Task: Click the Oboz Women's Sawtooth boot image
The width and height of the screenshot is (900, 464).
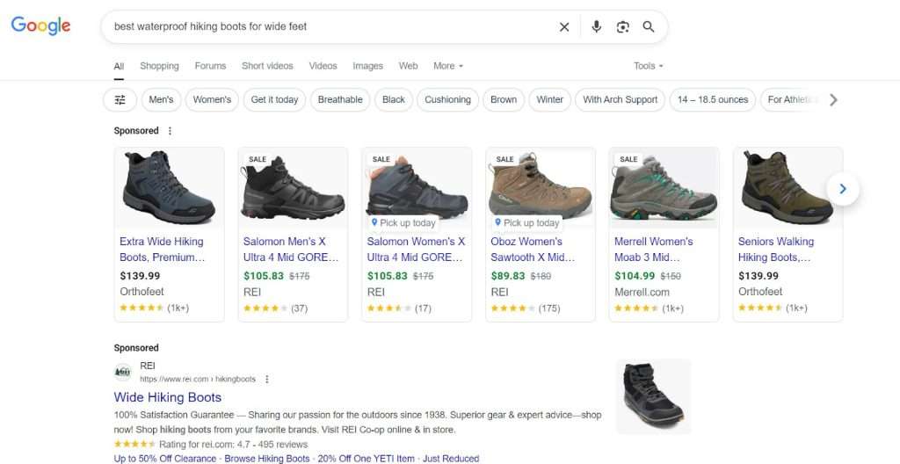Action: 541,188
